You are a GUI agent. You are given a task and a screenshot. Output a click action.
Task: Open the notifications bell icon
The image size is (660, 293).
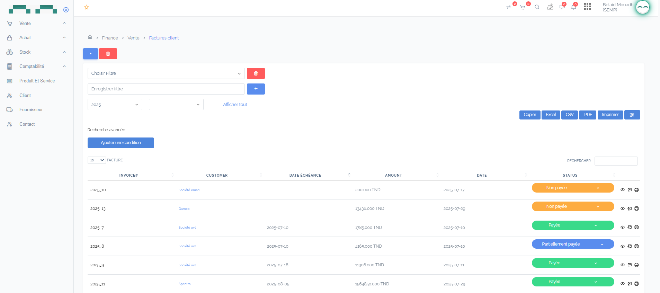[573, 7]
